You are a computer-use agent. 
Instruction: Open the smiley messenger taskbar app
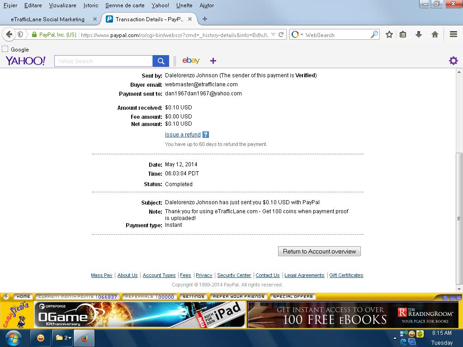41,338
